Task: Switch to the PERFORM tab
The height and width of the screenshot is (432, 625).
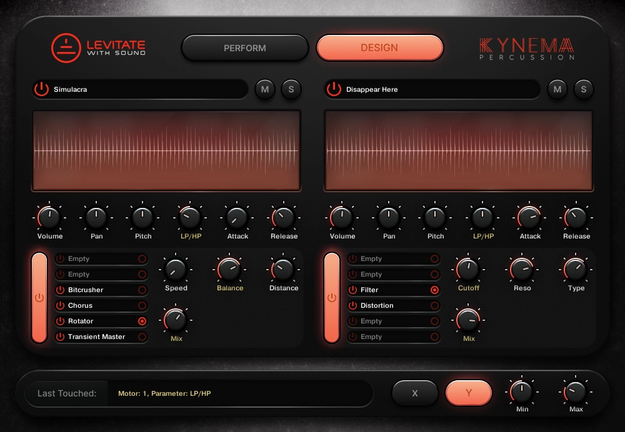Action: point(245,48)
